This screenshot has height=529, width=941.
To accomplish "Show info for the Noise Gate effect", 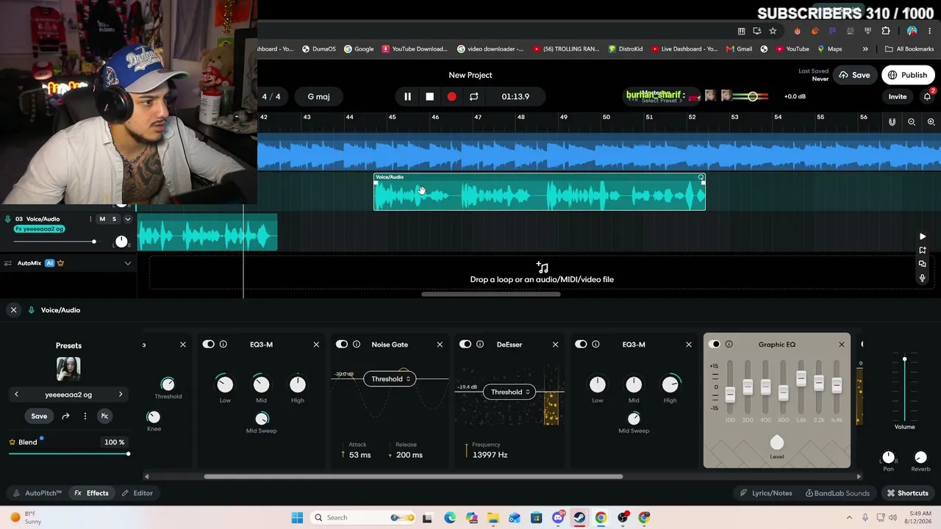I will click(x=357, y=344).
